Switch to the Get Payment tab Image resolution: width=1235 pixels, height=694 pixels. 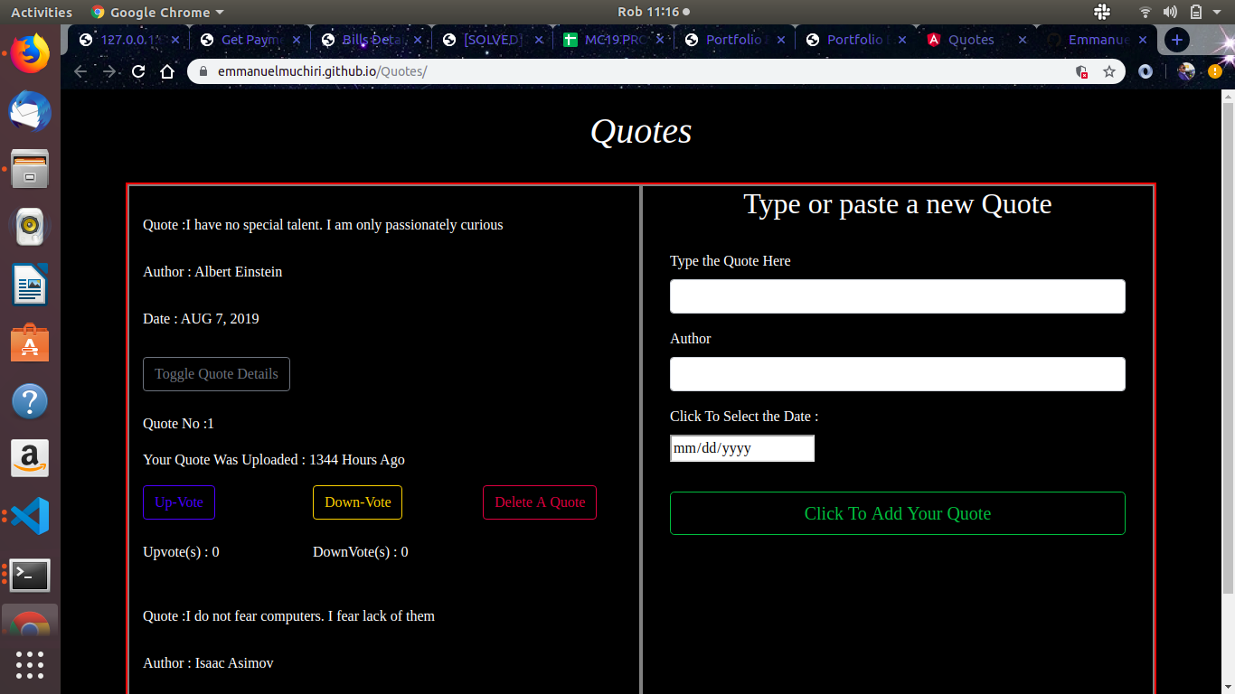tap(249, 40)
